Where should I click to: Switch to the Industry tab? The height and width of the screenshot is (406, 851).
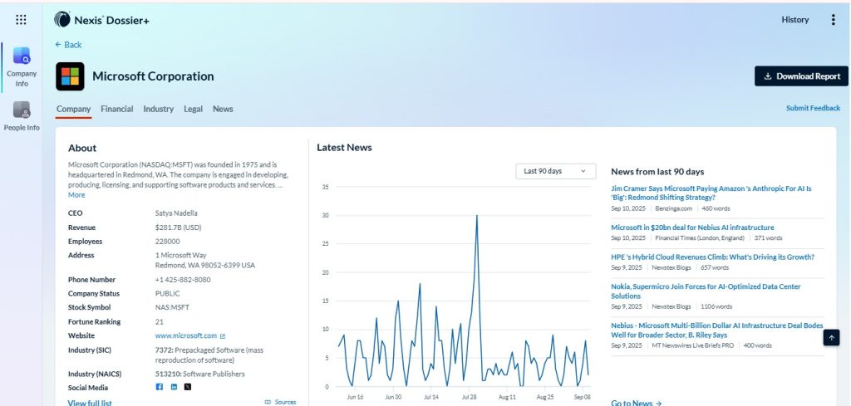159,109
